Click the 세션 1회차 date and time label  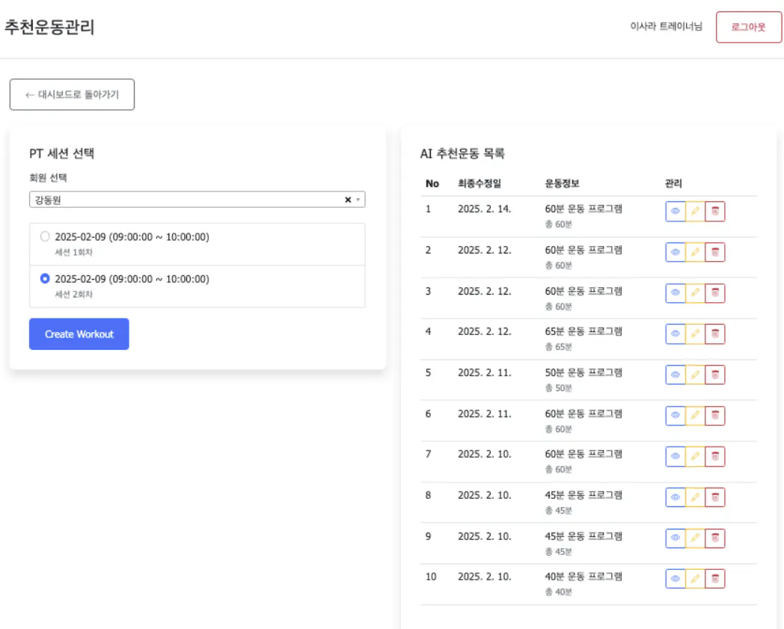click(132, 236)
